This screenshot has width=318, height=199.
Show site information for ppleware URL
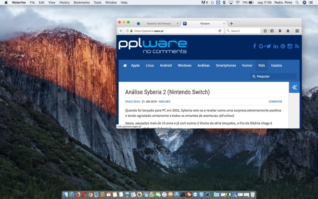[x=127, y=31]
